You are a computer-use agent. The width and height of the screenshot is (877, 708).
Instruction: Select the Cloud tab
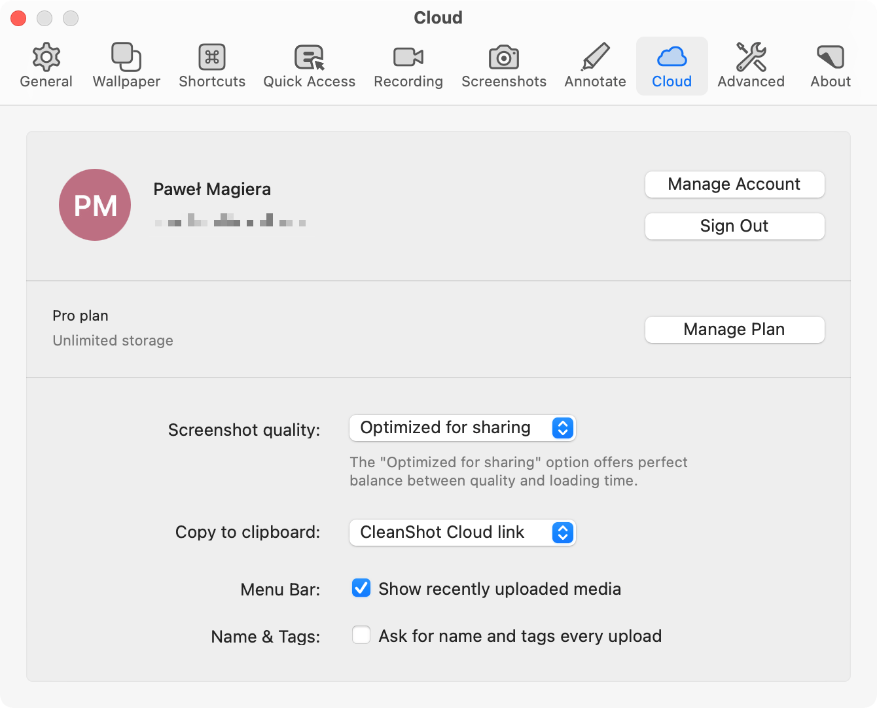coord(671,65)
